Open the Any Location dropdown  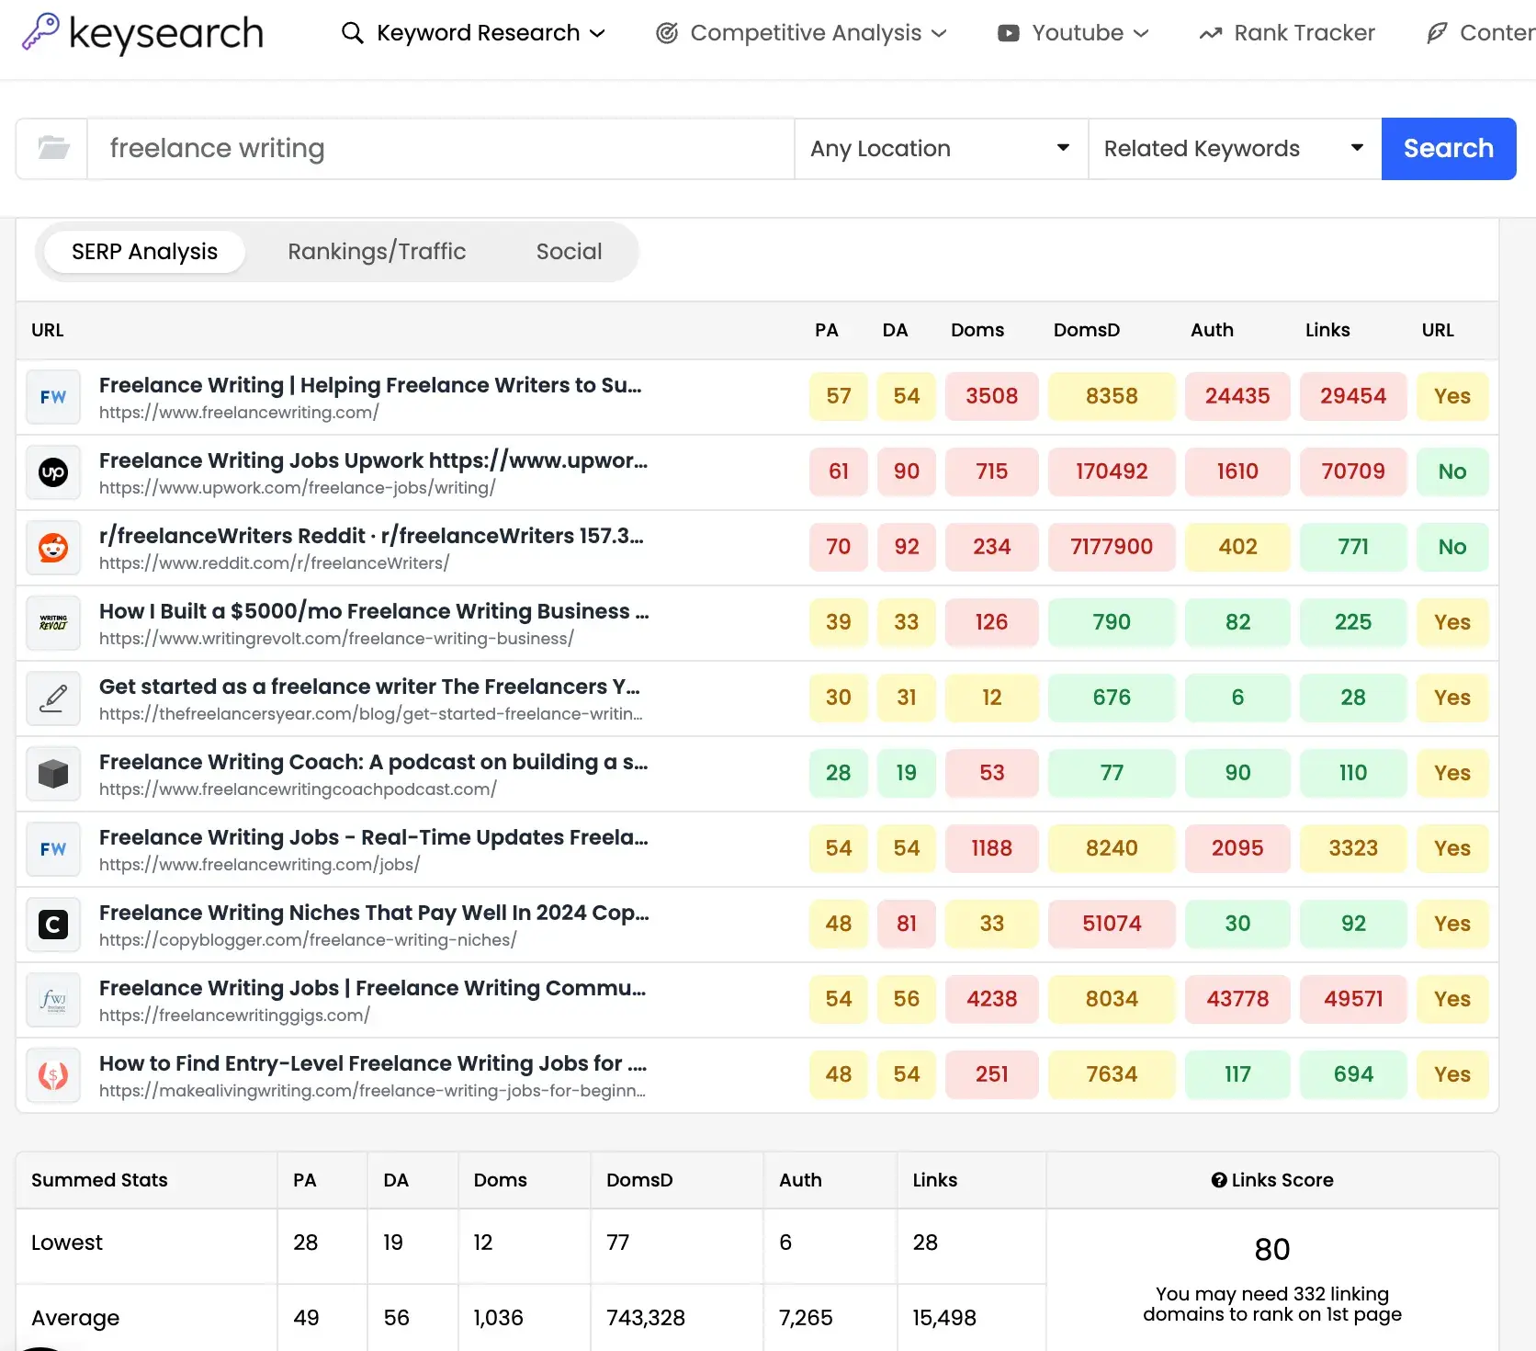pos(940,149)
